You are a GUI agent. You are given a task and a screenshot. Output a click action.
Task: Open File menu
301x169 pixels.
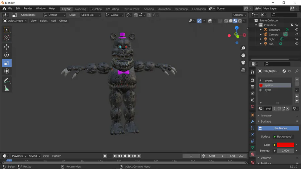point(10,9)
